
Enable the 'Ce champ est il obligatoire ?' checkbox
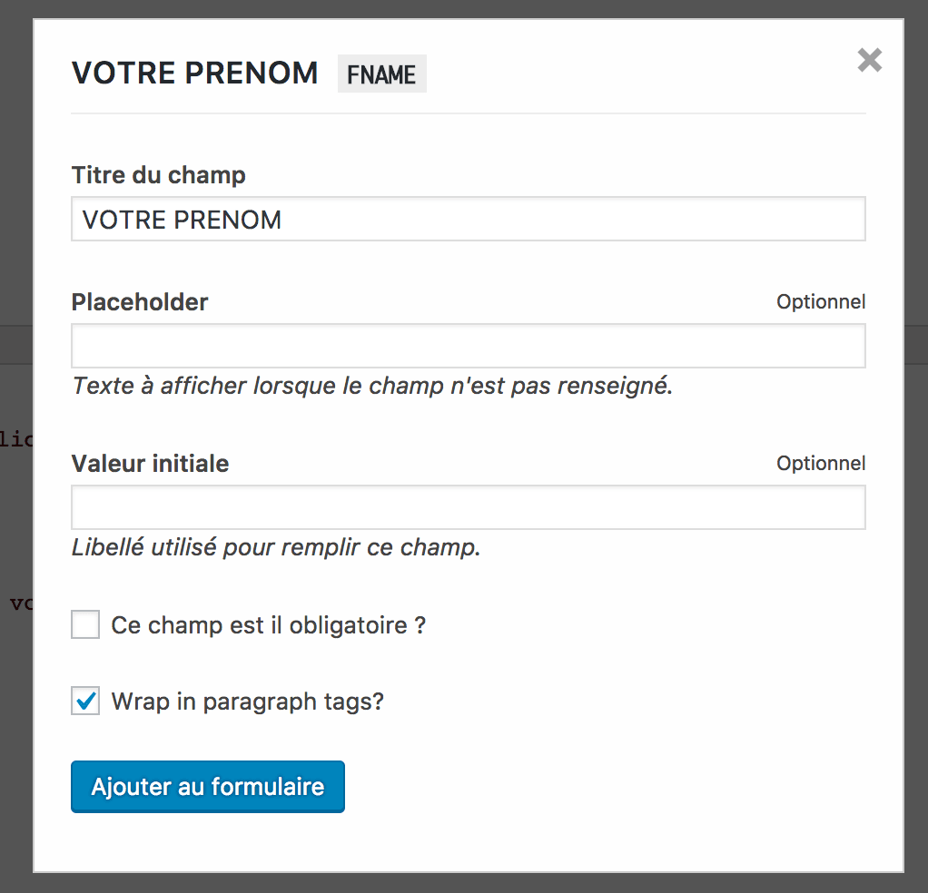click(84, 624)
